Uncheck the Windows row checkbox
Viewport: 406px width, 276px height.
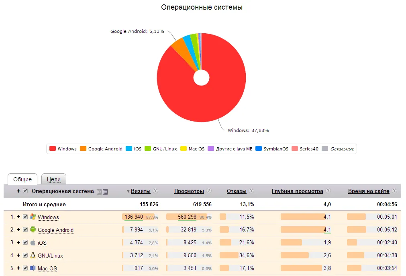tap(25, 217)
